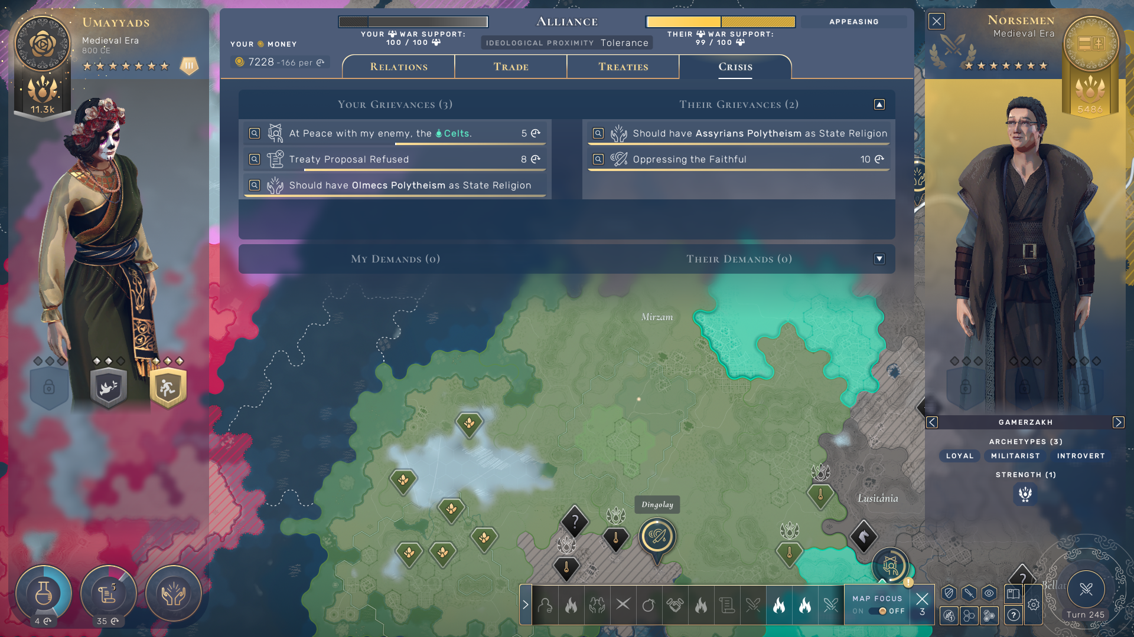The width and height of the screenshot is (1134, 637).
Task: Toggle the shield map overlay hexagon
Action: (x=949, y=593)
